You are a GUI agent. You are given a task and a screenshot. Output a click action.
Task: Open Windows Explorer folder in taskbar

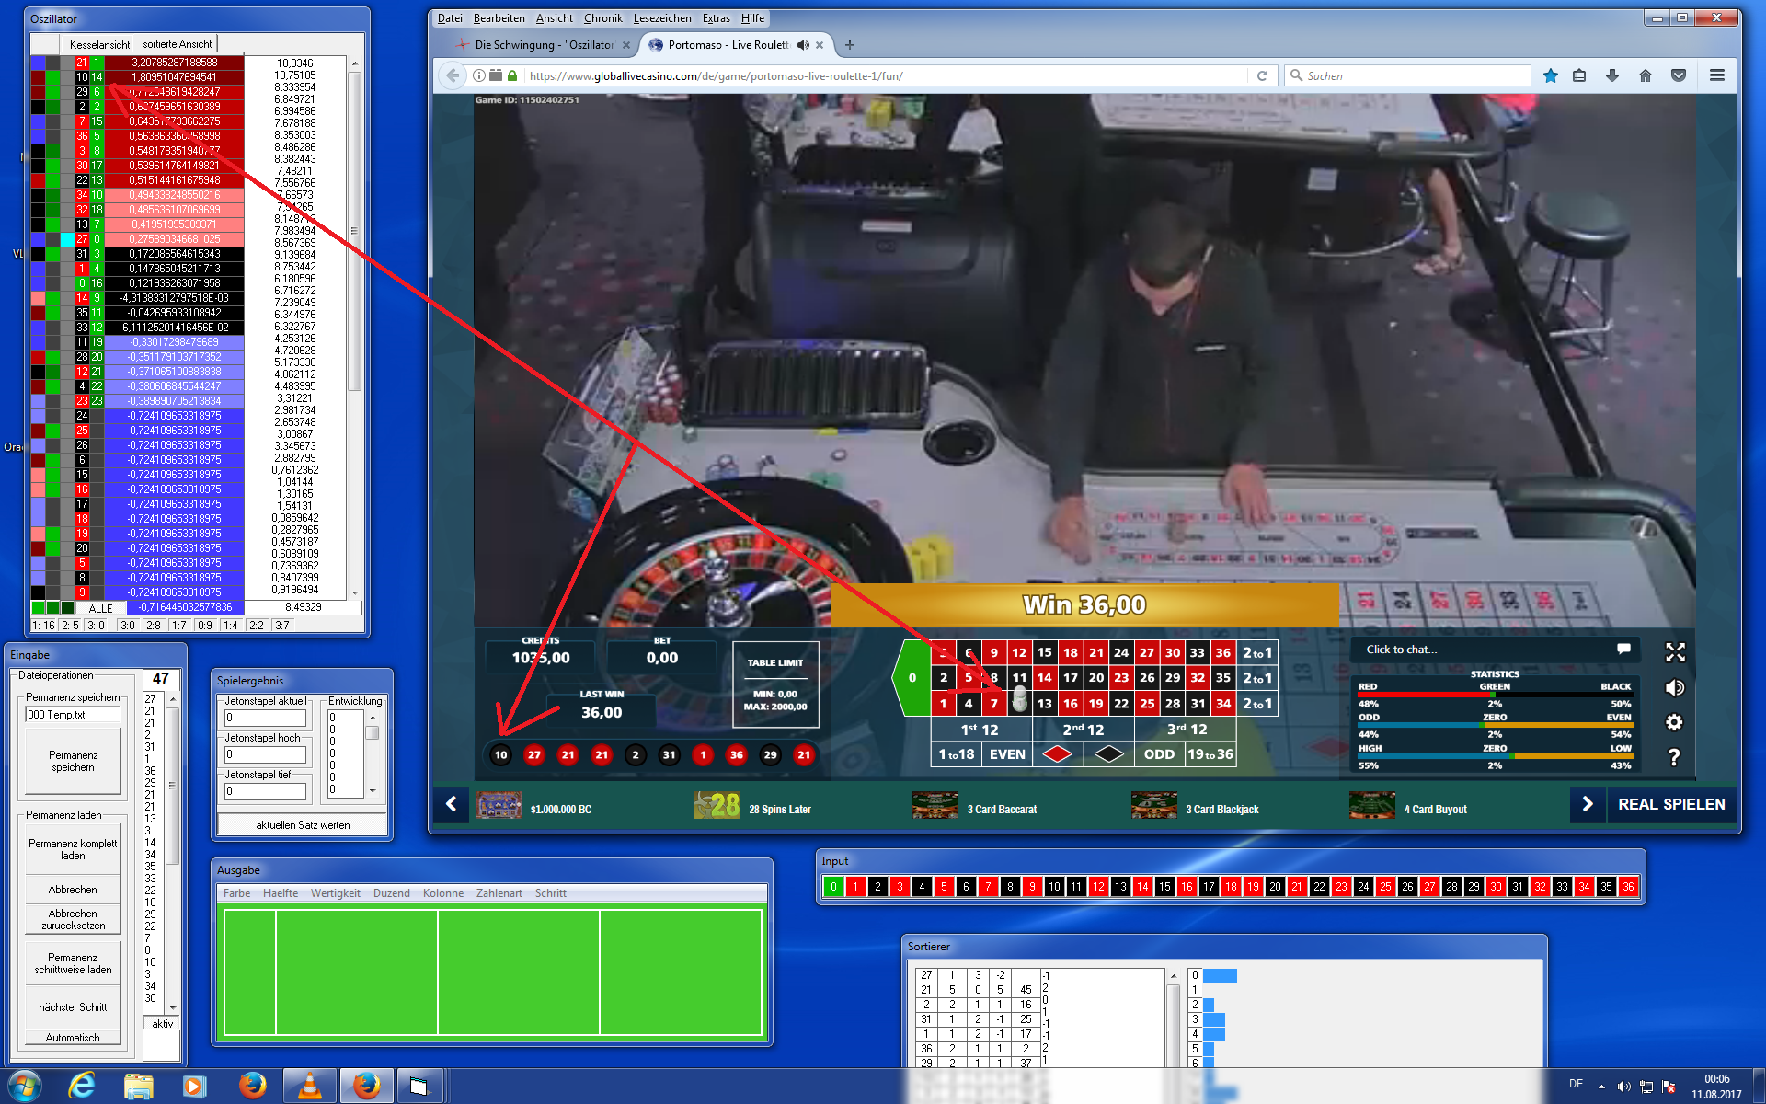pos(139,1086)
